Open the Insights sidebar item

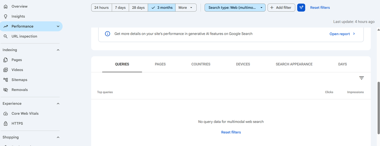[31, 16]
